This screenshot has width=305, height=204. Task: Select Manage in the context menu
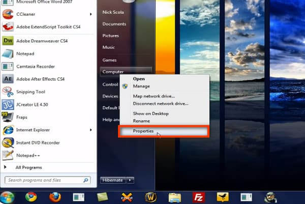point(164,86)
